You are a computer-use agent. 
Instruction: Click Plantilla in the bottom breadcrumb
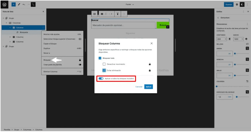pyautogui.click(x=7, y=130)
